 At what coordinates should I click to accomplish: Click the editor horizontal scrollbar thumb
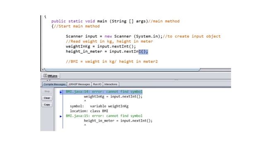[122, 70]
